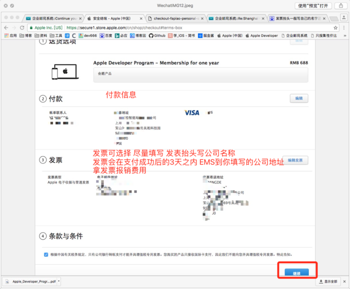Open the 只搜集性价比 bookmark

[323, 35]
